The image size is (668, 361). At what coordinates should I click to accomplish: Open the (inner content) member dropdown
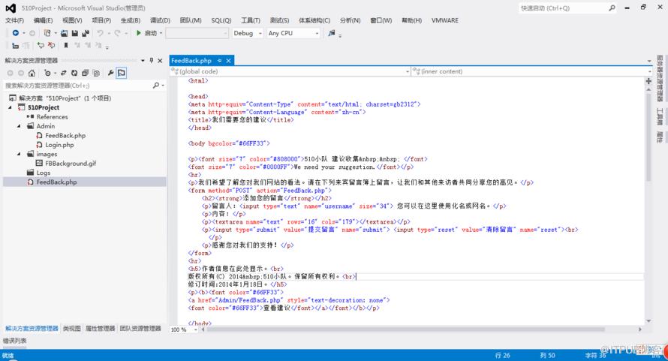click(x=649, y=71)
